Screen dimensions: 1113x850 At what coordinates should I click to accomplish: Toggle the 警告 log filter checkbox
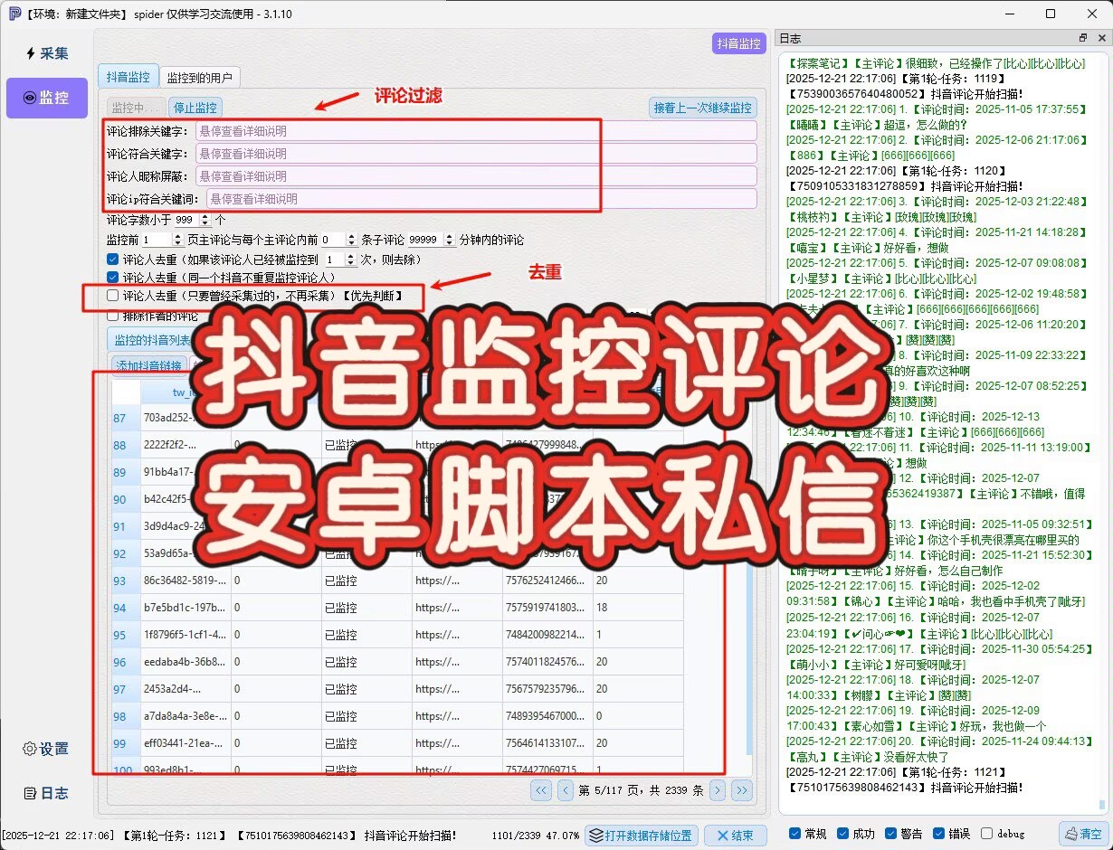(x=891, y=834)
